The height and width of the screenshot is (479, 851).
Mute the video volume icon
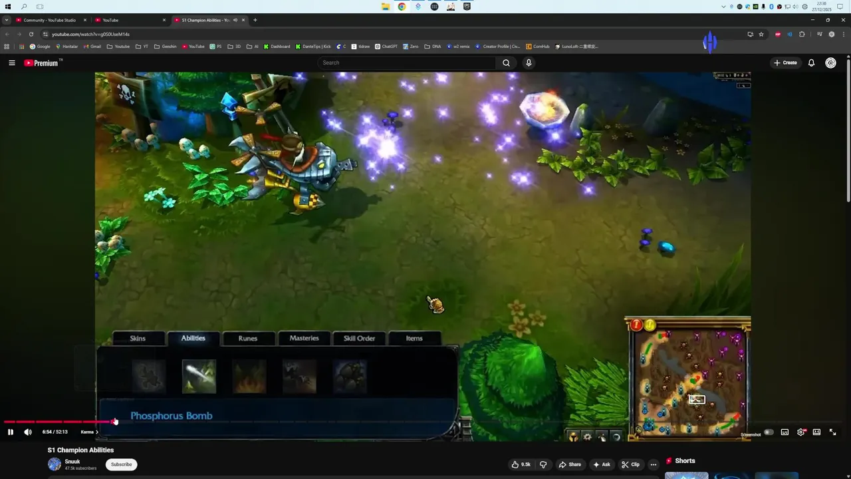click(x=28, y=432)
